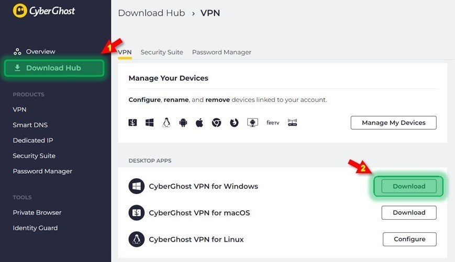Click the macOS Finder device icon

click(132, 122)
